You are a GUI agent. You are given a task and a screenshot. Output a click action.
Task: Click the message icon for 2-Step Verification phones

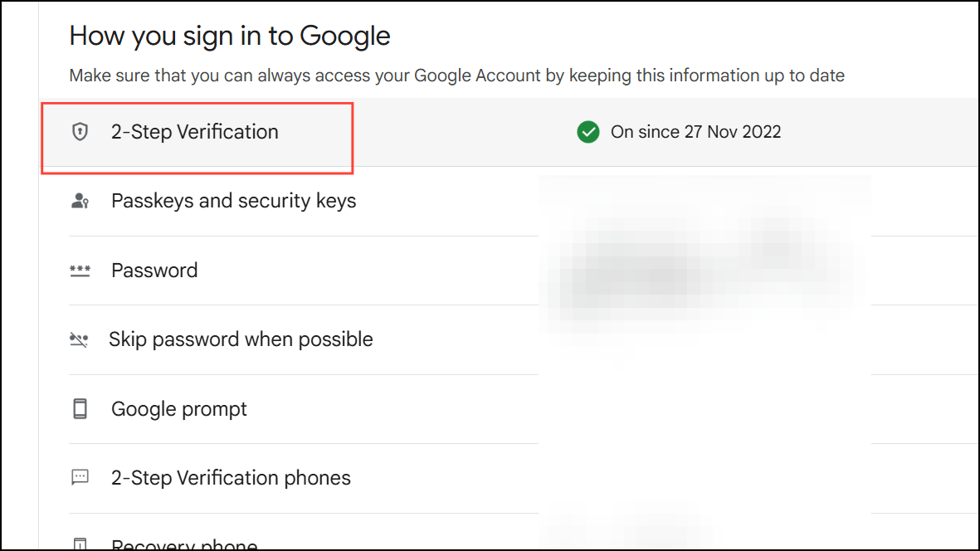point(80,477)
